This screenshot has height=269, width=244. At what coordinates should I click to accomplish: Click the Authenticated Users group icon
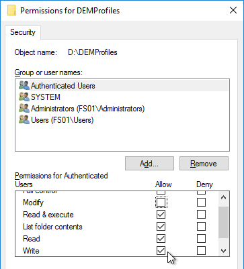tap(24, 86)
